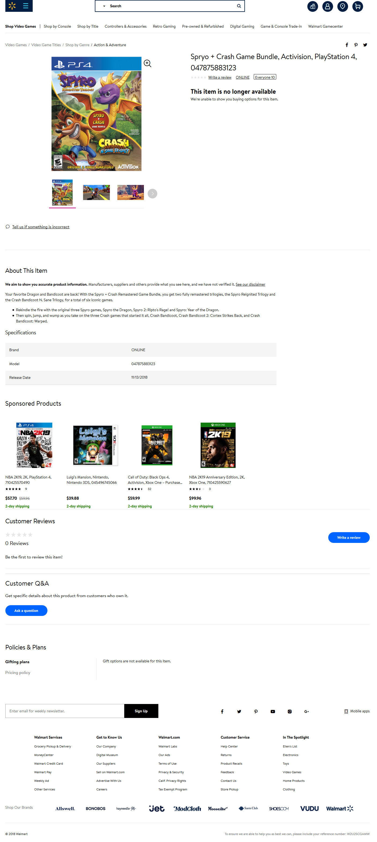
Task: Expand search department dropdown arrow
Action: tap(104, 6)
